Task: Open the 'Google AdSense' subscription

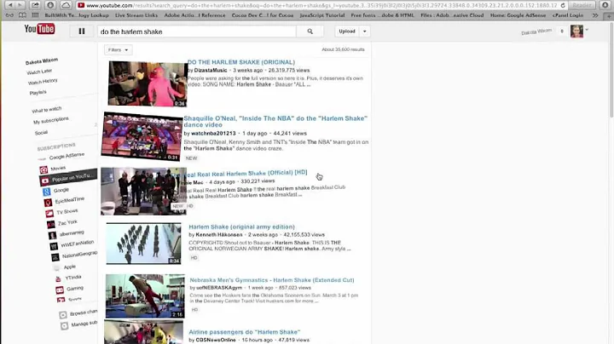Action: tap(67, 156)
